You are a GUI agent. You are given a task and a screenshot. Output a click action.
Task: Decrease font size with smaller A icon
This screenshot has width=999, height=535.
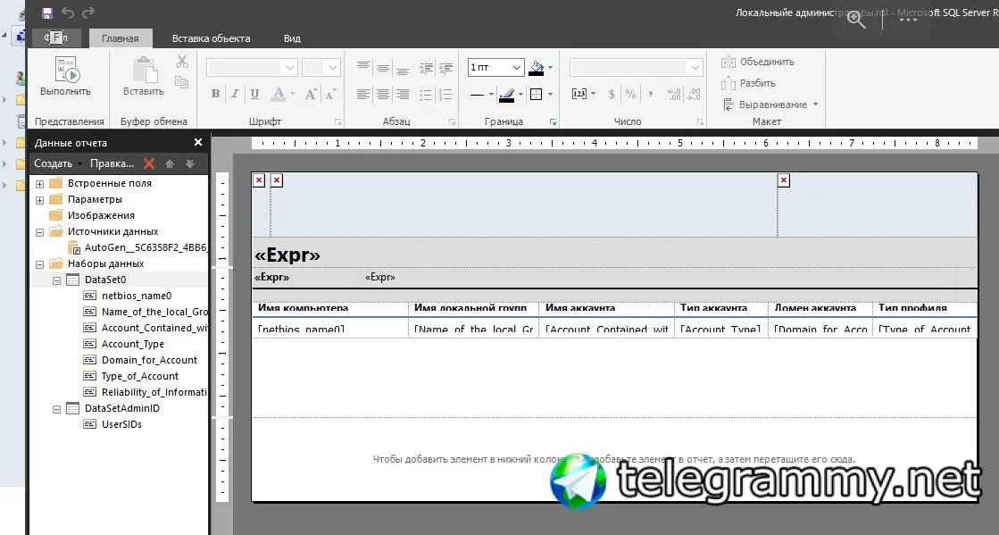(x=330, y=95)
